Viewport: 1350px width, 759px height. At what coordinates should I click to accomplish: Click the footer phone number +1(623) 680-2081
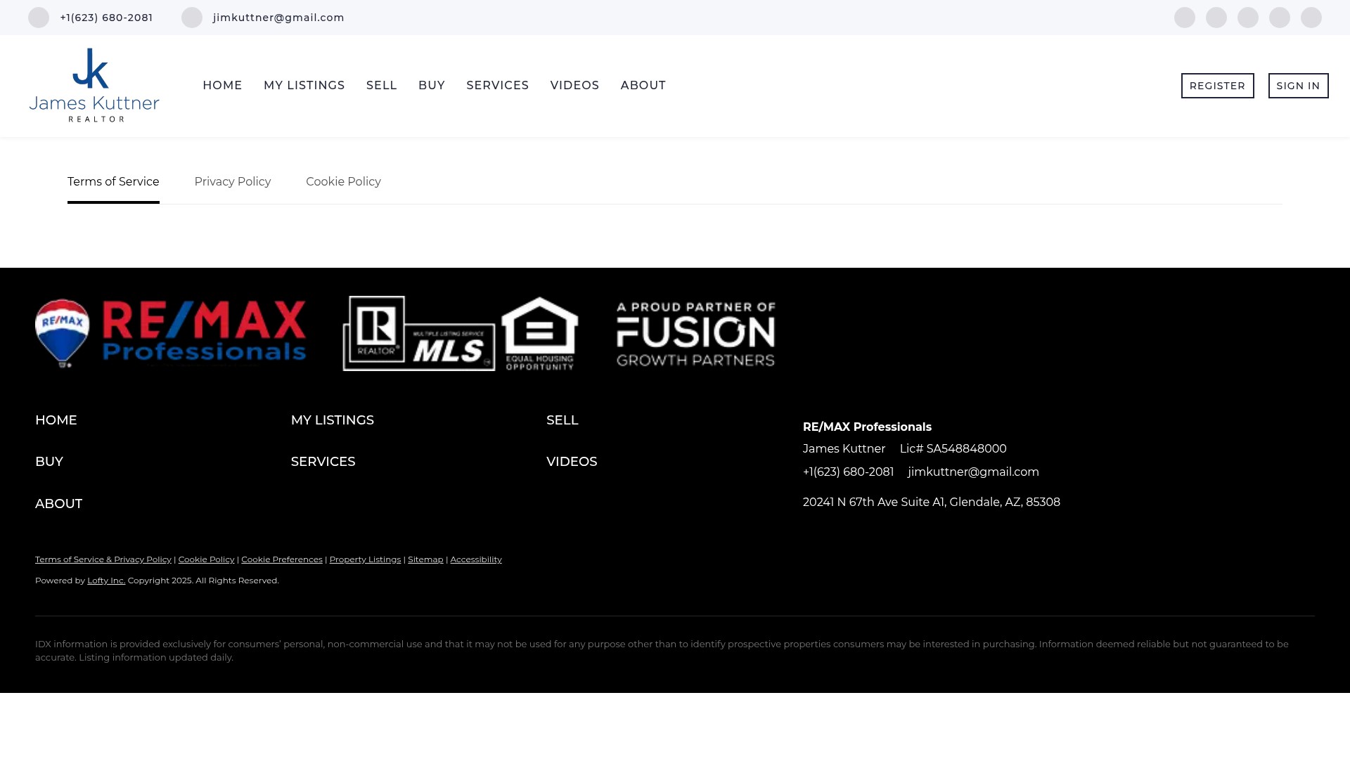coord(849,472)
